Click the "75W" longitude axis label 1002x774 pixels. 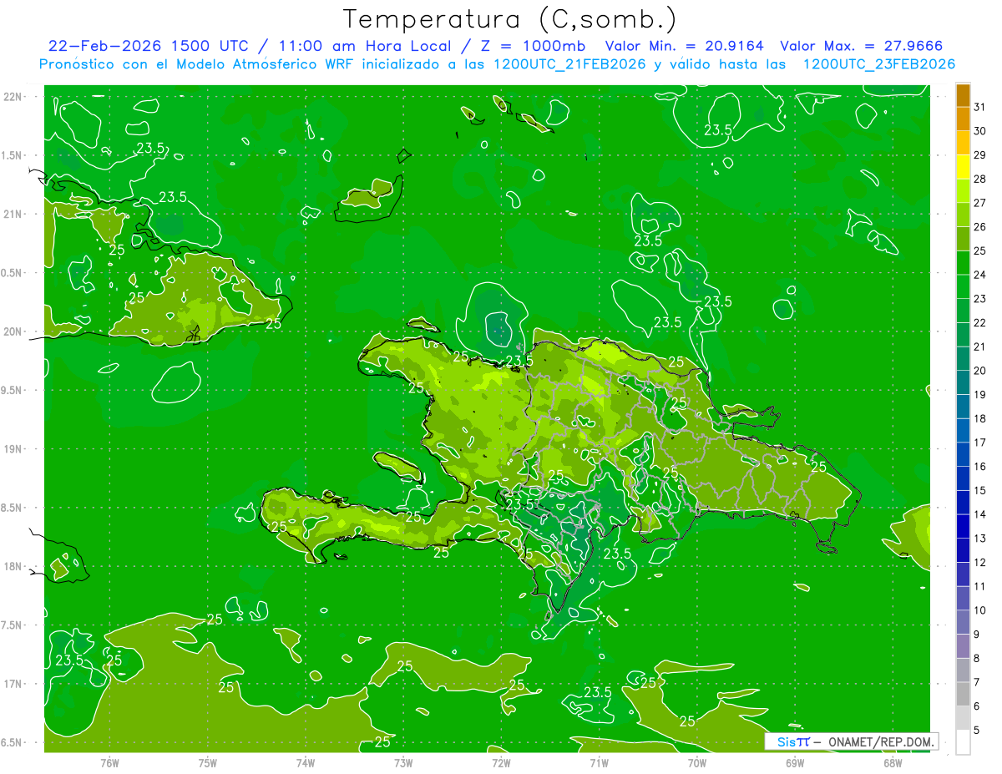click(x=207, y=762)
